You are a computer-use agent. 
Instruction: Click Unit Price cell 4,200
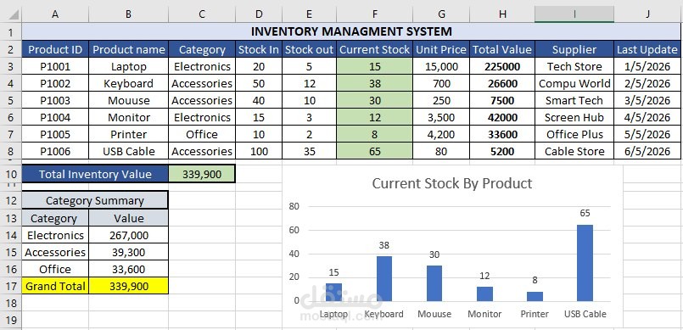click(x=441, y=135)
